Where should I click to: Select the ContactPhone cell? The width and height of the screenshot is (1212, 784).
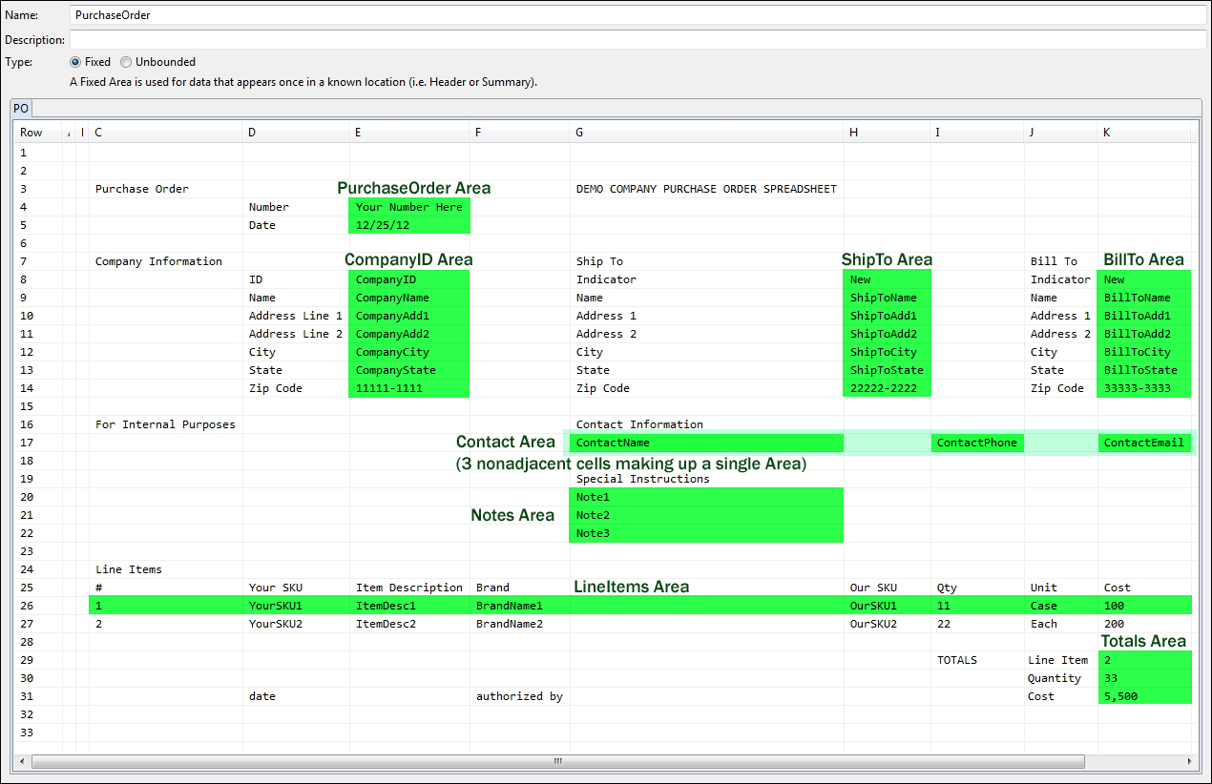tap(977, 443)
